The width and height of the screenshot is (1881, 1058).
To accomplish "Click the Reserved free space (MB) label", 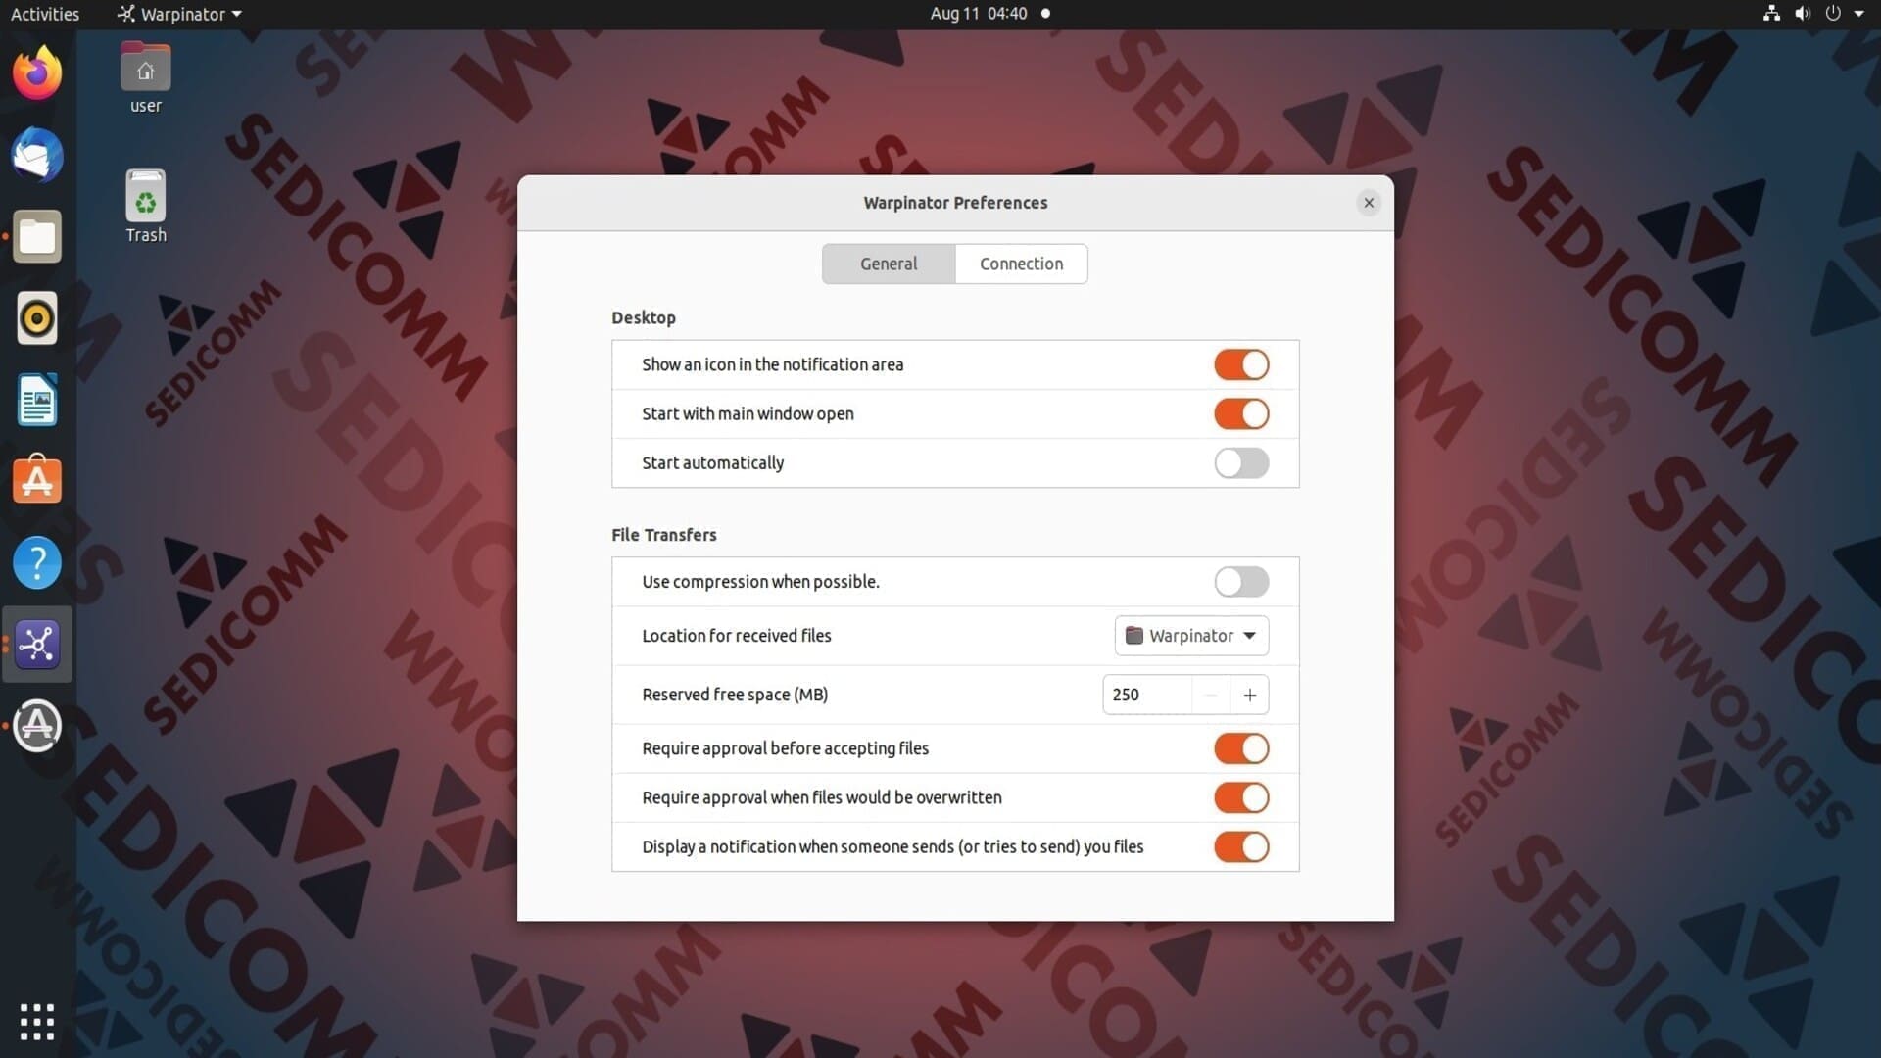I will click(735, 695).
